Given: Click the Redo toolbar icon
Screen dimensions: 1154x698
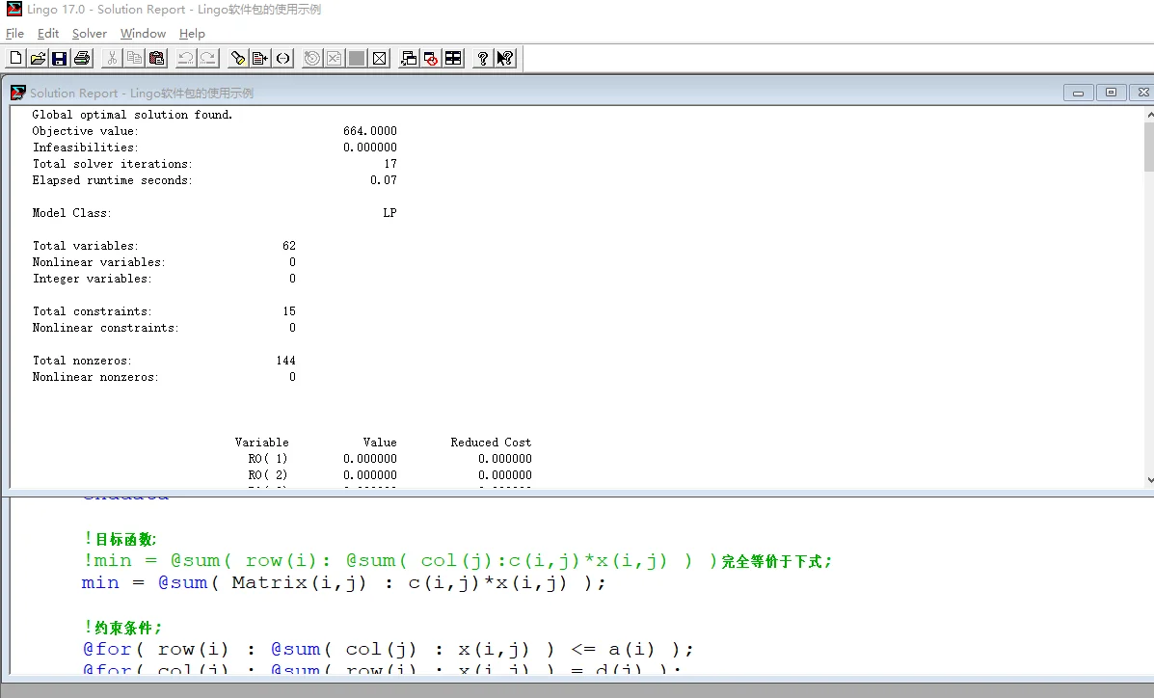Looking at the screenshot, I should click(208, 58).
